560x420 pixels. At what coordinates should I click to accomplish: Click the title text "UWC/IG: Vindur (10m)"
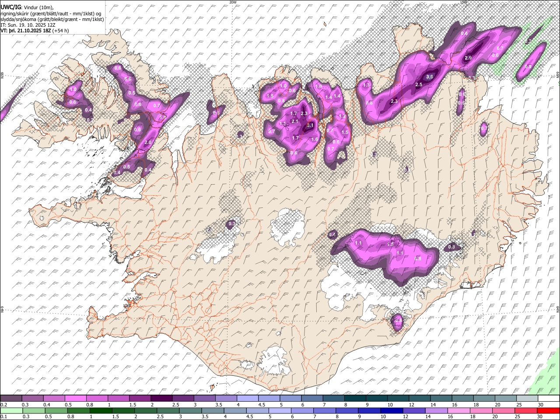(27, 7)
